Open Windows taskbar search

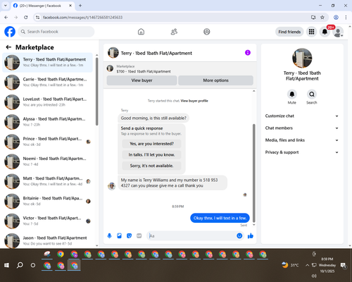point(20,265)
